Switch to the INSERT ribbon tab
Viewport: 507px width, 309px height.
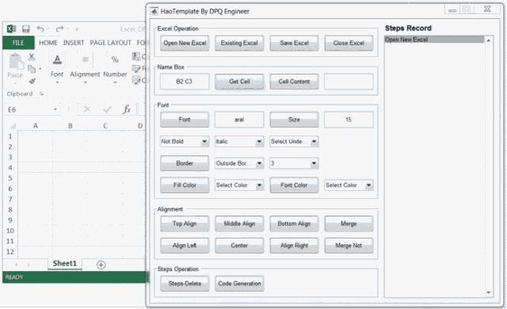click(x=74, y=43)
